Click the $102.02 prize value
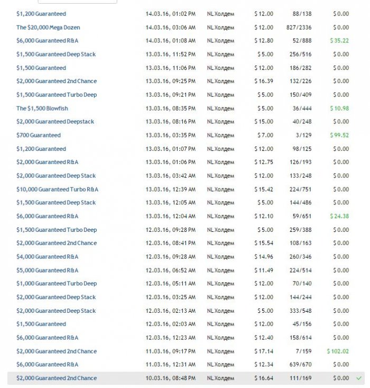This screenshot has height=388, width=370. 337,351
